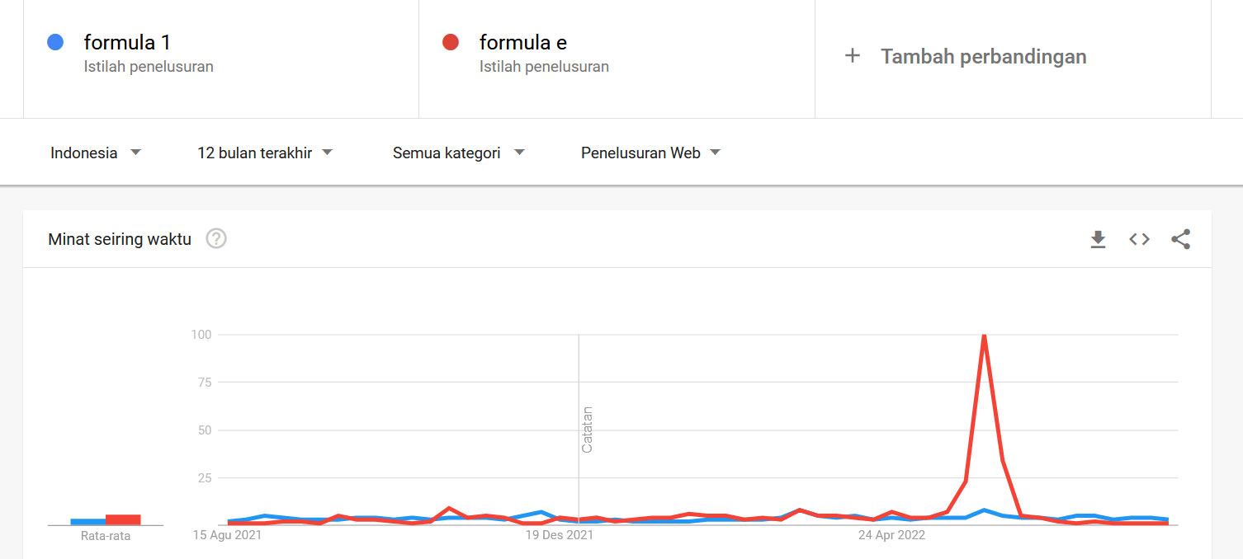This screenshot has height=559, width=1243.
Task: Click the Catatan note marker on the chart
Action: 588,430
